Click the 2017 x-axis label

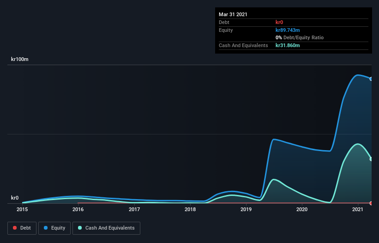point(134,209)
